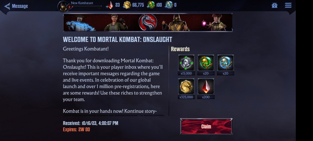This screenshot has width=313, height=141.
Task: Open the home temple icon
Action: coord(274,6)
